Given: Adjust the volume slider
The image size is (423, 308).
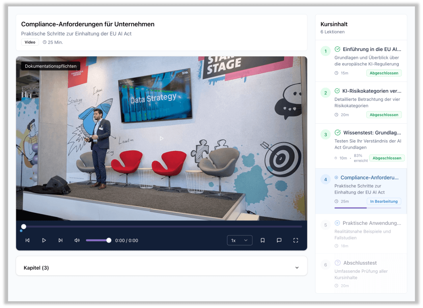Looking at the screenshot, I should (98, 240).
